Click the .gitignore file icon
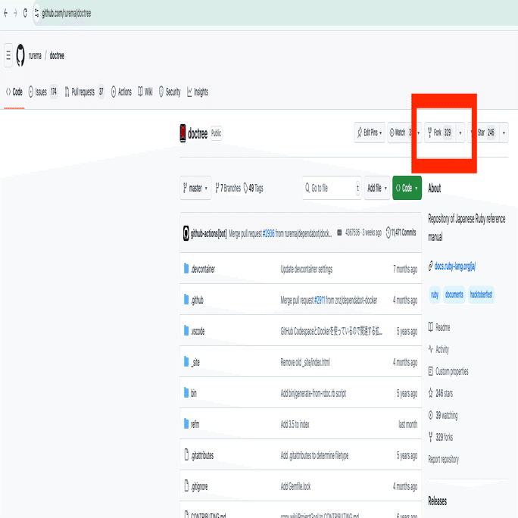Screen dimensions: 518x518 (186, 485)
